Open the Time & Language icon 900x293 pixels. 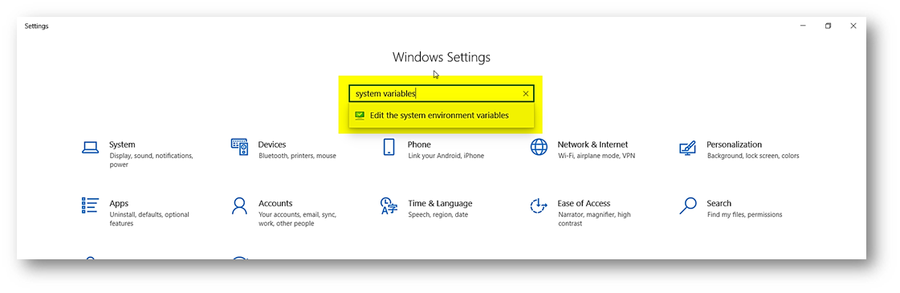pos(389,206)
